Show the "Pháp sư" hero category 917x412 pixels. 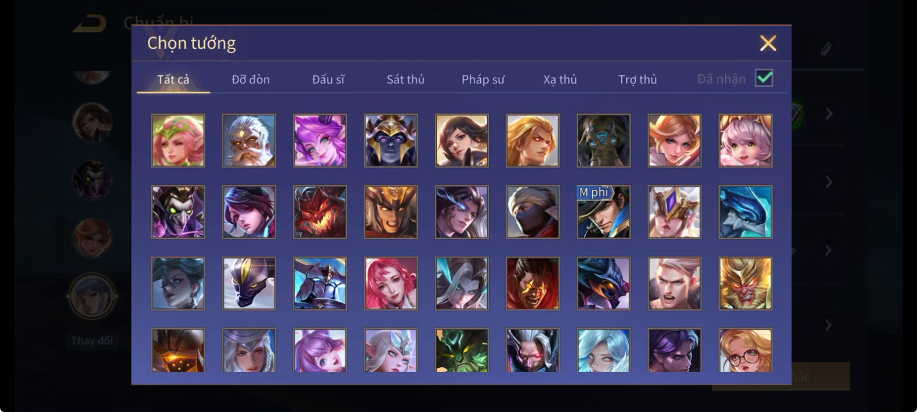(x=483, y=79)
